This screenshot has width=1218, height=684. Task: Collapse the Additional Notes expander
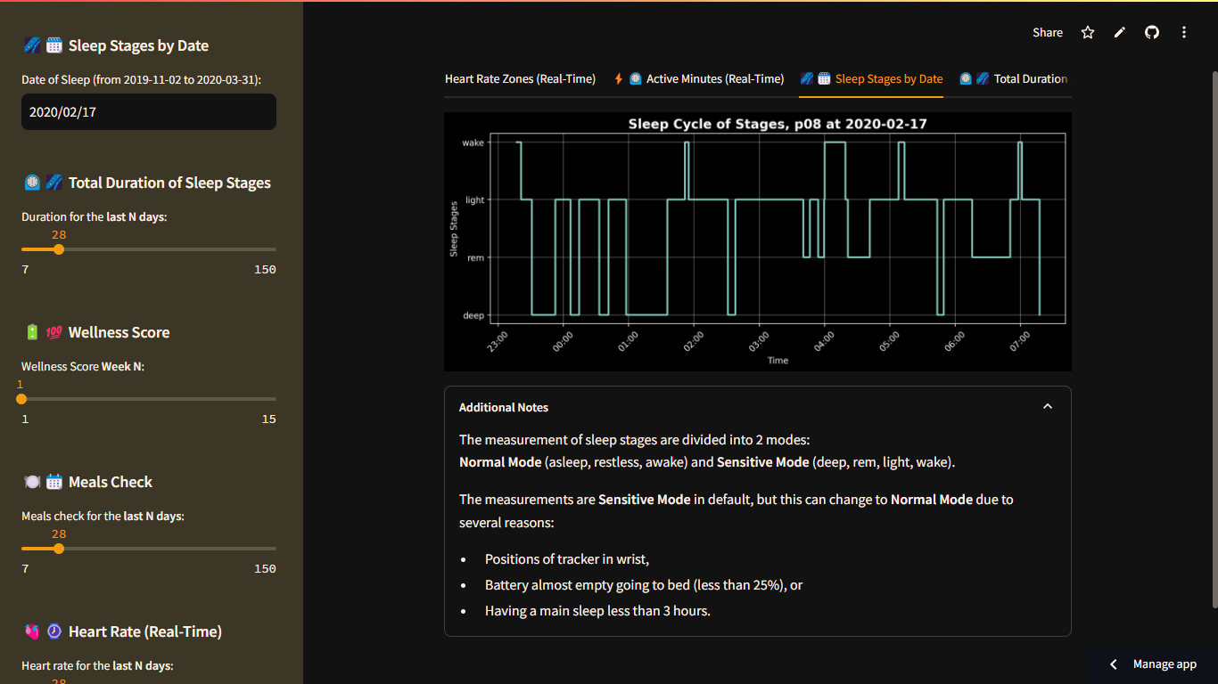[x=757, y=407]
